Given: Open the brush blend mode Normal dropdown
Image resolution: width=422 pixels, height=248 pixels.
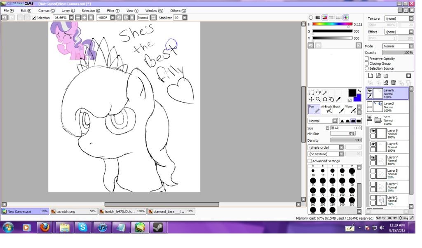Looking at the screenshot, I should (x=335, y=121).
